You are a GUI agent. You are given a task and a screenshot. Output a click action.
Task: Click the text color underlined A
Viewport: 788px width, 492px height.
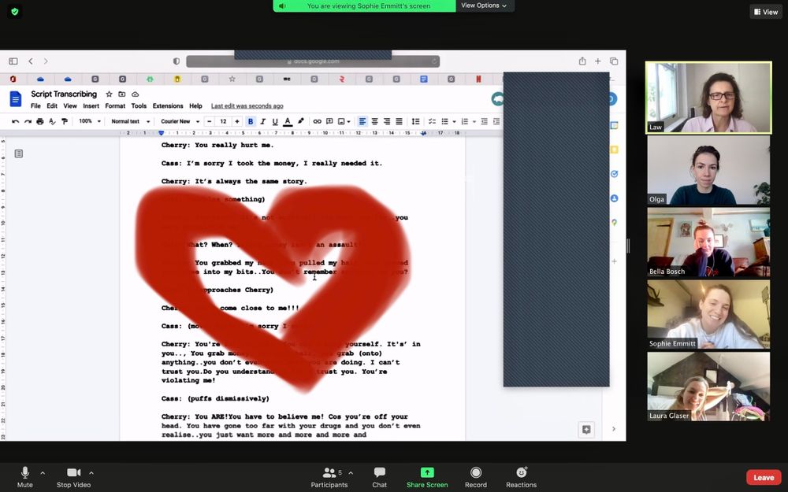click(288, 121)
